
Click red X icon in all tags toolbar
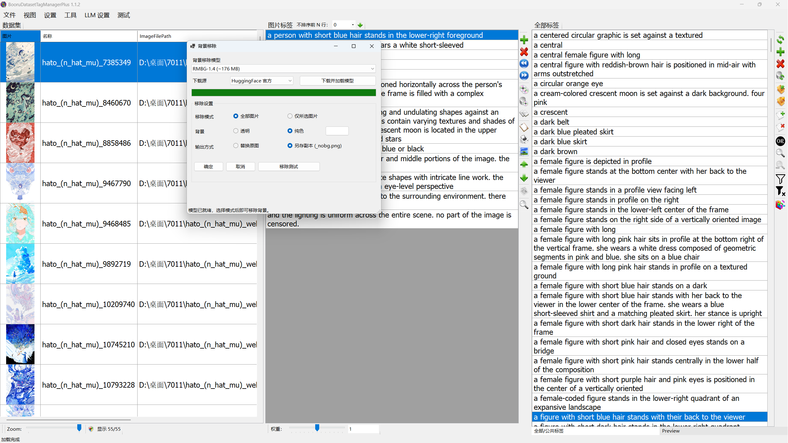point(780,64)
